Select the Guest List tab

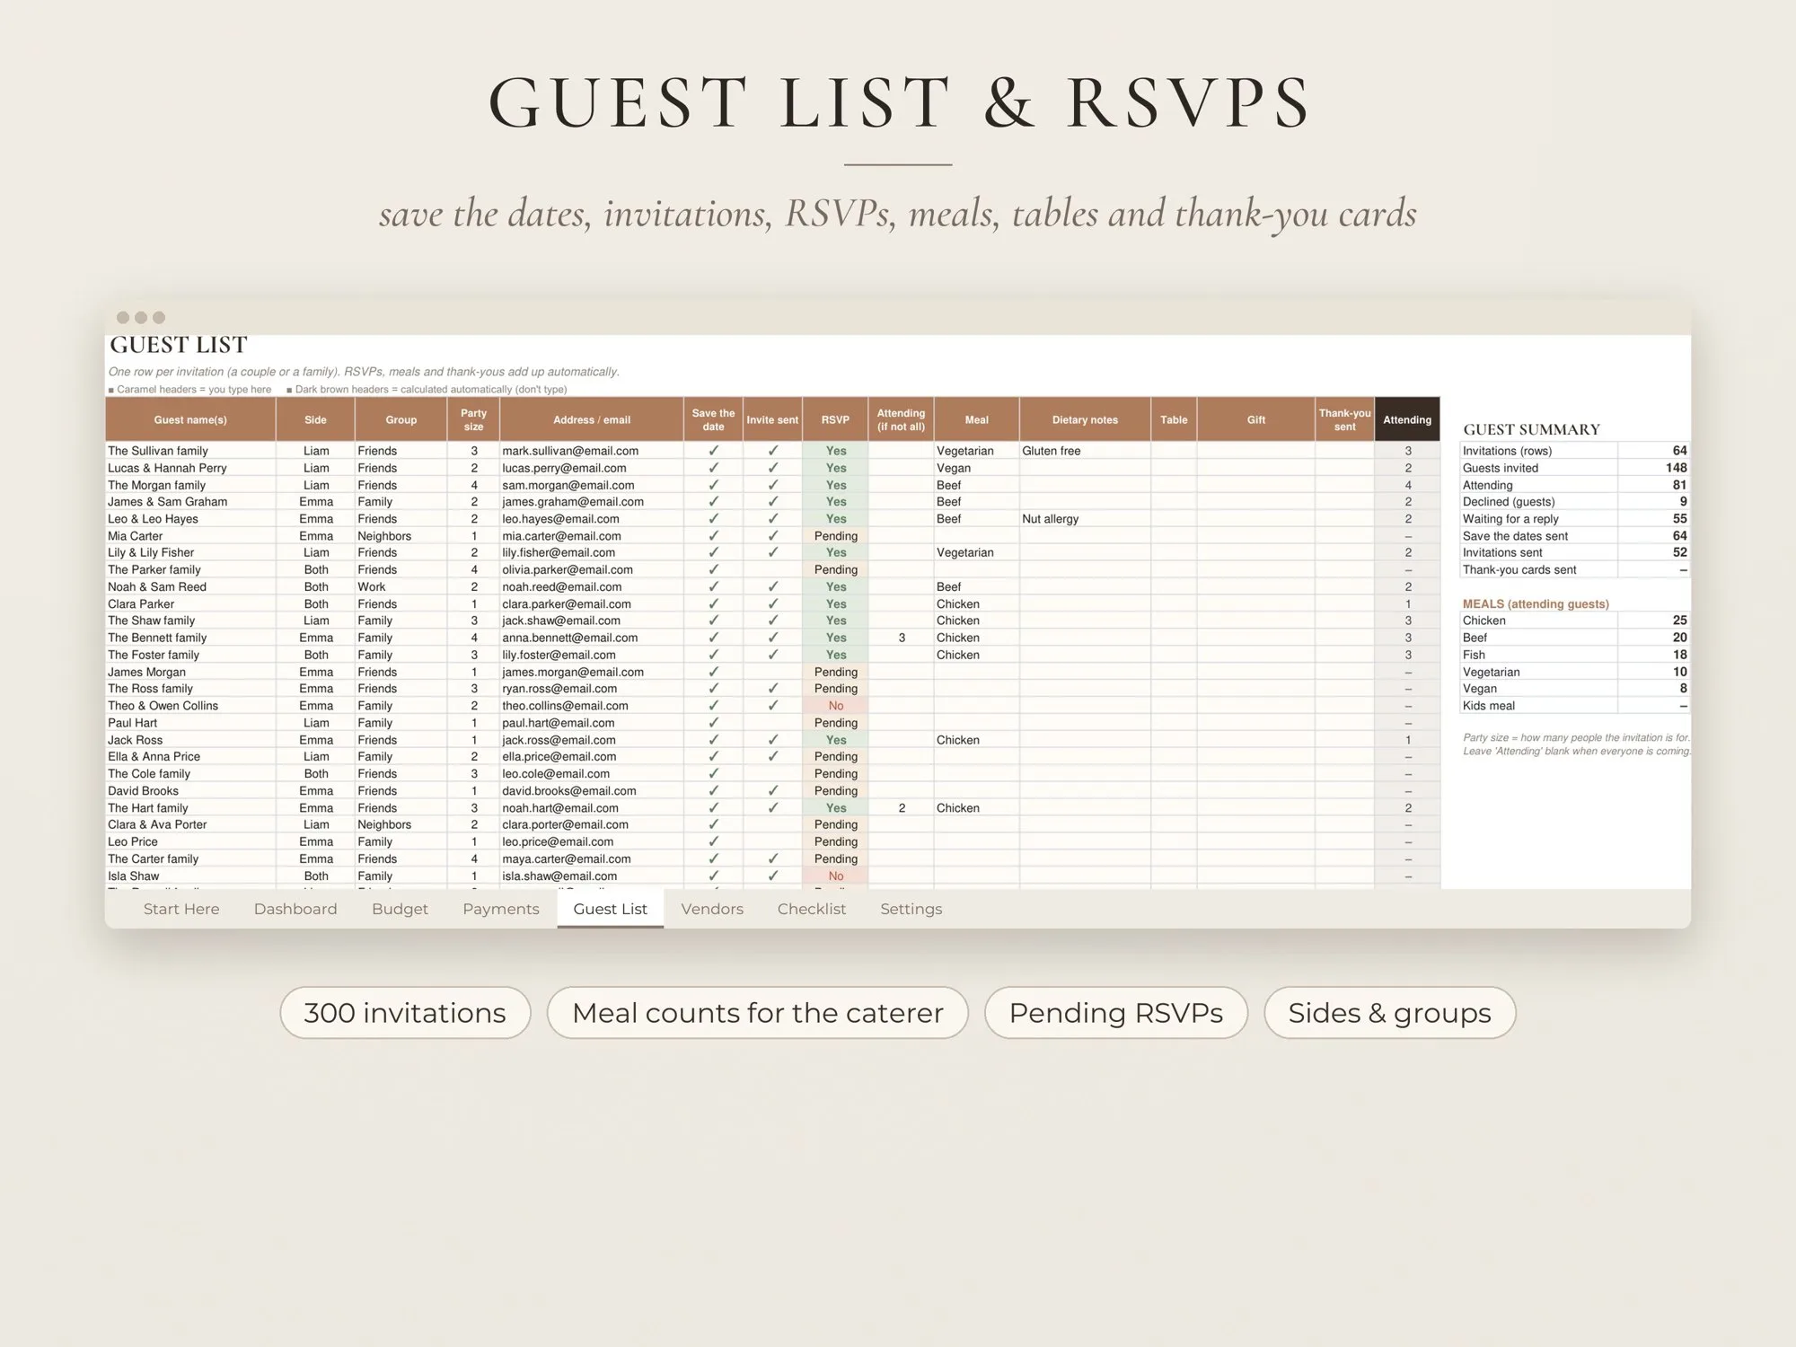click(x=611, y=909)
